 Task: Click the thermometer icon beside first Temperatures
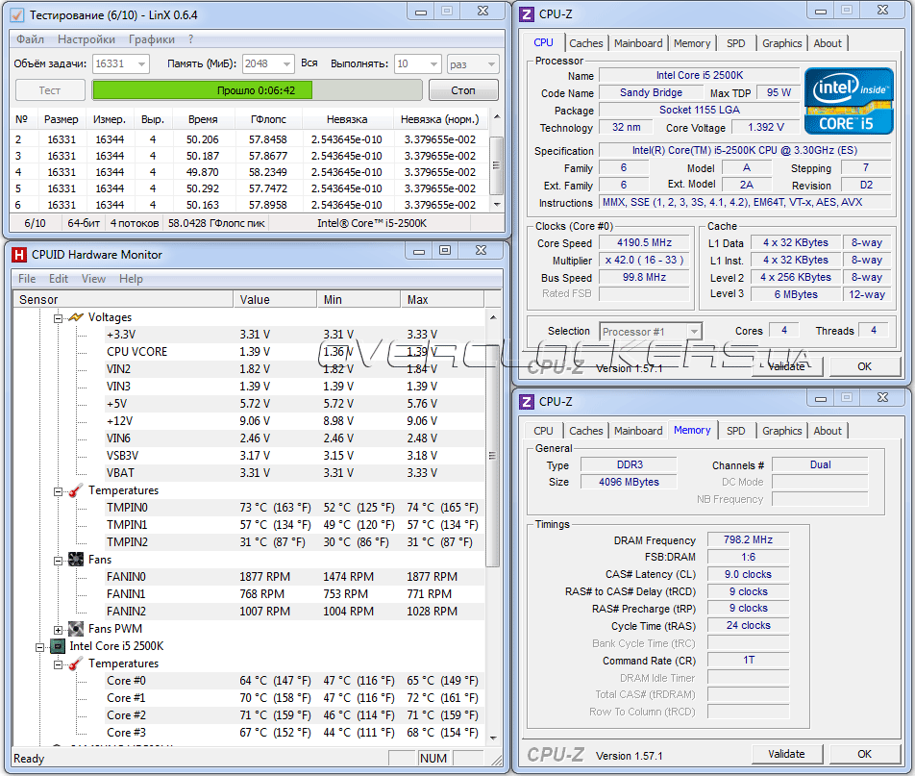point(76,490)
